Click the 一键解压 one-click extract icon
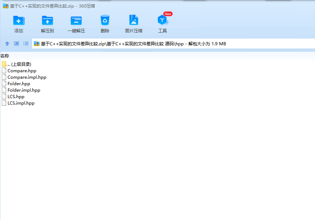Screen dimensions: 315x220 (76, 20)
